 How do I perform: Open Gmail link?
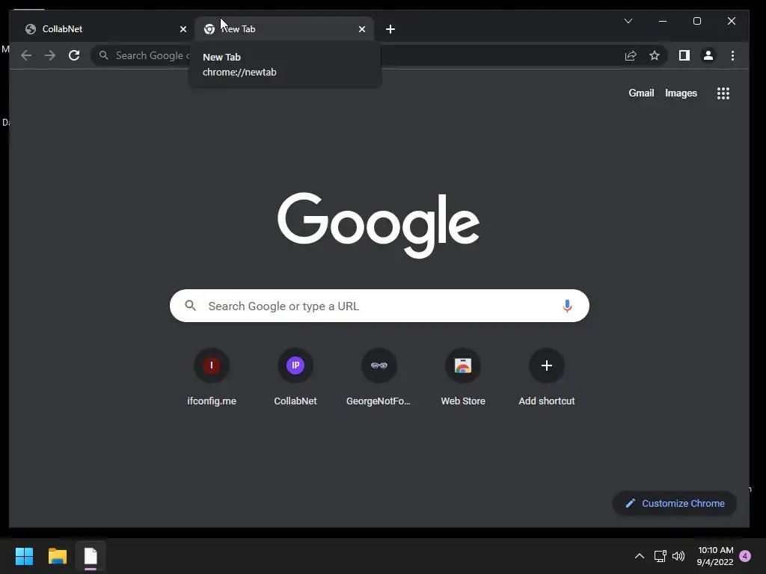click(x=641, y=93)
